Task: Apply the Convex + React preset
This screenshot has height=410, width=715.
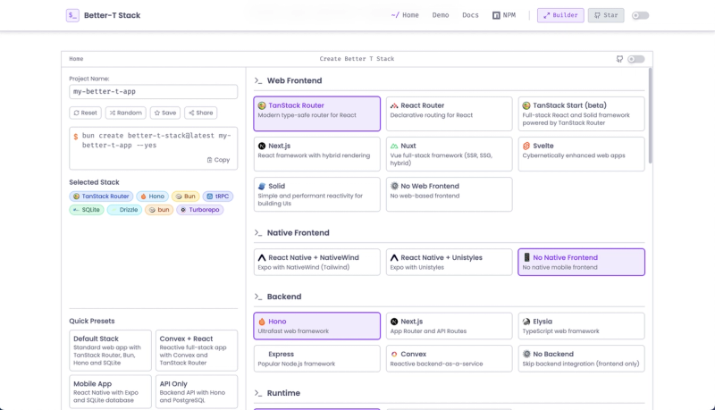Action: tap(197, 350)
